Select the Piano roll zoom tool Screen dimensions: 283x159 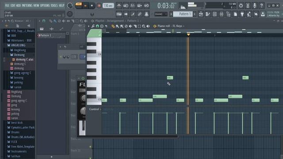tap(143, 26)
